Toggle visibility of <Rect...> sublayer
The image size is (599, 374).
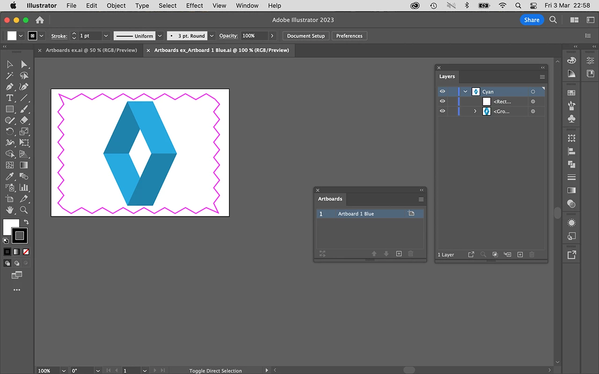point(442,101)
